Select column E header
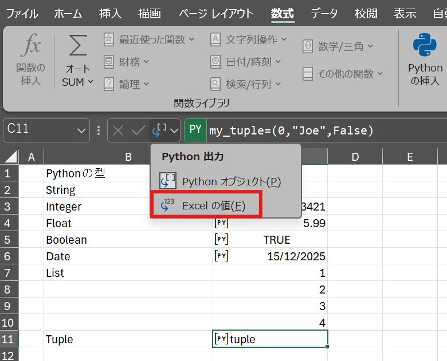Image resolution: width=447 pixels, height=361 pixels. click(x=410, y=157)
